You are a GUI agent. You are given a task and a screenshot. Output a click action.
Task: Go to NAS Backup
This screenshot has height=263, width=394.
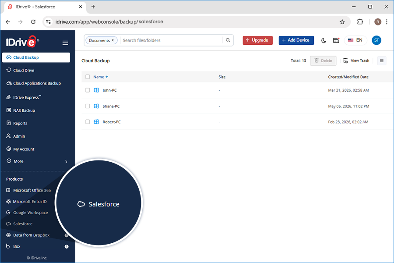(21, 110)
